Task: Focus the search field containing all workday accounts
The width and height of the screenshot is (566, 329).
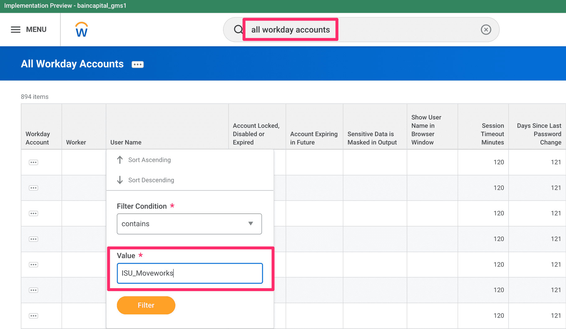Action: click(x=361, y=30)
